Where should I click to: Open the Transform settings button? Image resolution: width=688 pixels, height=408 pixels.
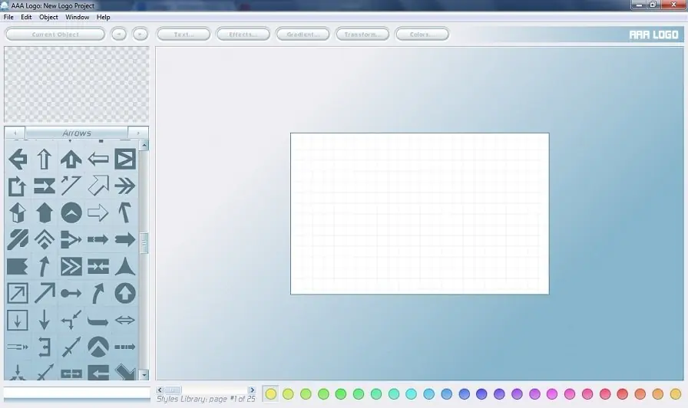(x=362, y=35)
